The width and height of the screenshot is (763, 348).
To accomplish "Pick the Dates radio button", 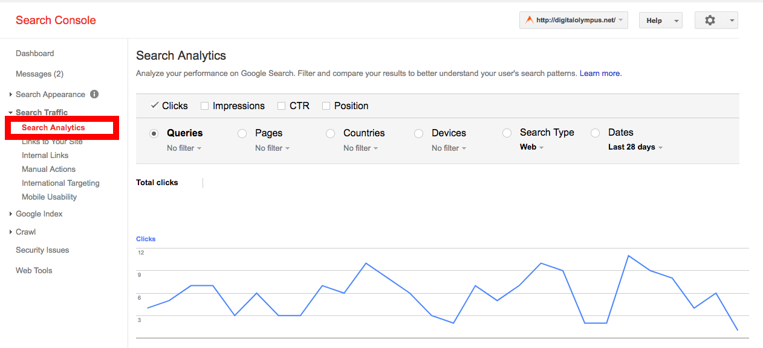I will [596, 133].
